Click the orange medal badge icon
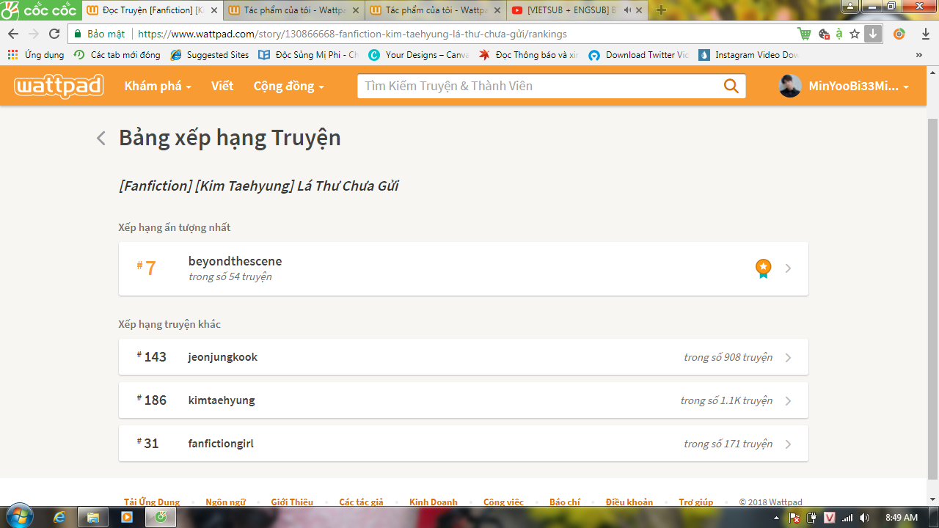Viewport: 939px width, 528px height. (764, 268)
